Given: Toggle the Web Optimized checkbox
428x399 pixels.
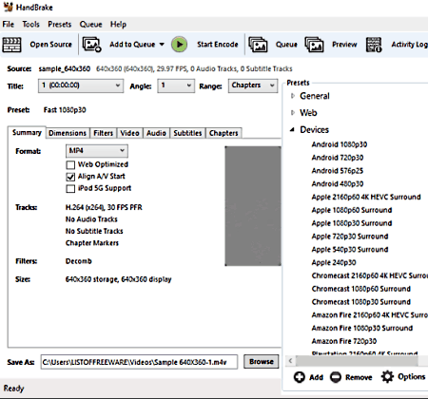Looking at the screenshot, I should pyautogui.click(x=70, y=164).
